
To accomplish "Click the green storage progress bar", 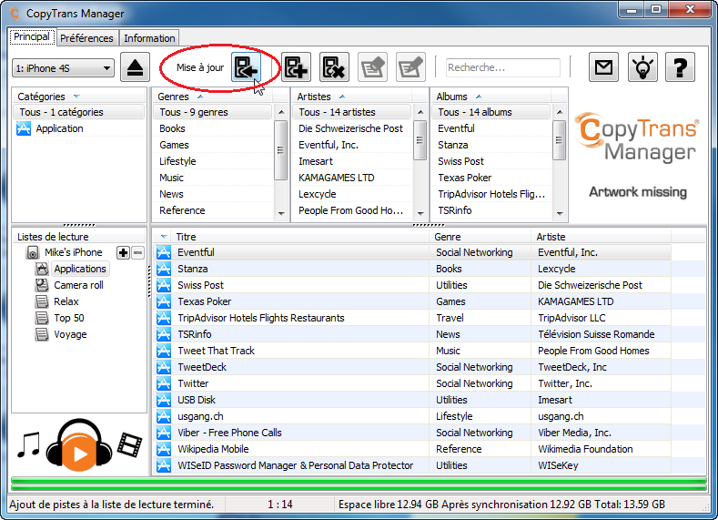I will tap(358, 483).
